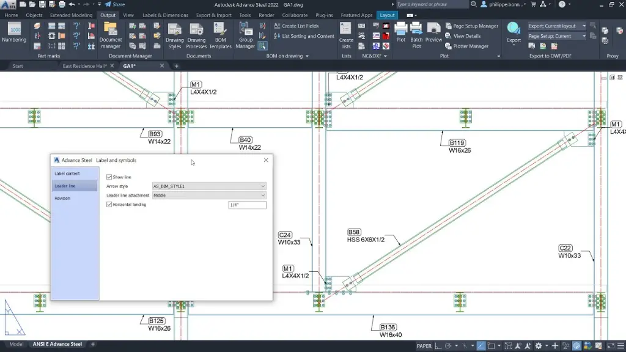Close the Label and symbols dialog
Screen dimensions: 626x352
[266, 160]
